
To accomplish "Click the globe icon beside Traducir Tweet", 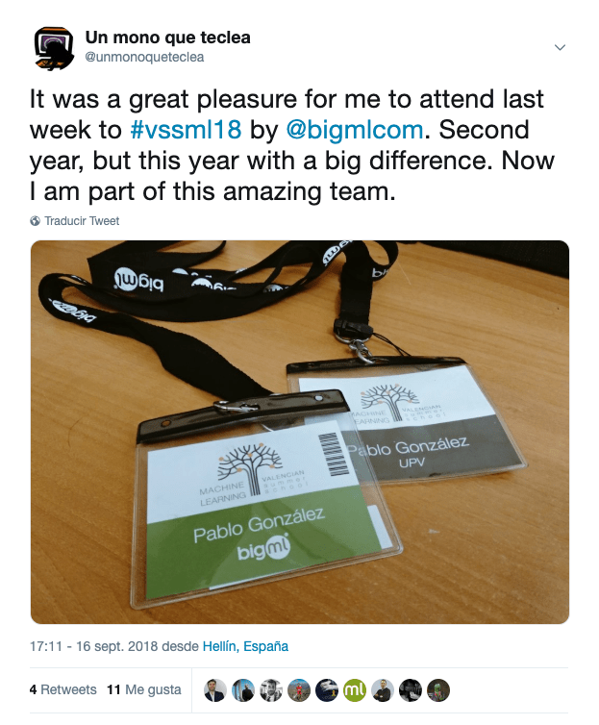I will [x=36, y=221].
